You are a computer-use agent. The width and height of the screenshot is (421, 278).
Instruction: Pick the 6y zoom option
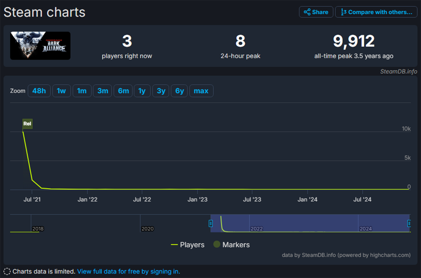coord(180,91)
